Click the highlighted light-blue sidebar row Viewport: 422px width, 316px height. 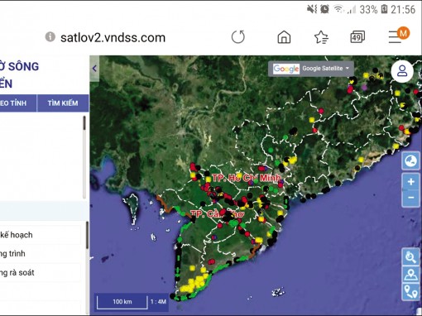[44, 211]
